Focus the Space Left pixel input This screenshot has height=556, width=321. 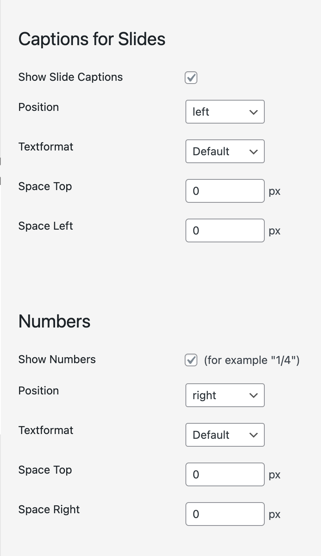tap(225, 230)
